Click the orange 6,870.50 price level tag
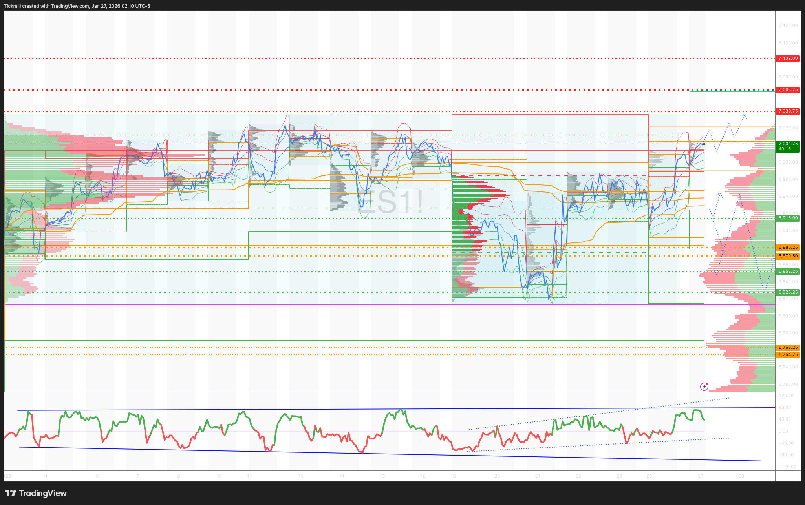The width and height of the screenshot is (805, 505). click(x=788, y=256)
